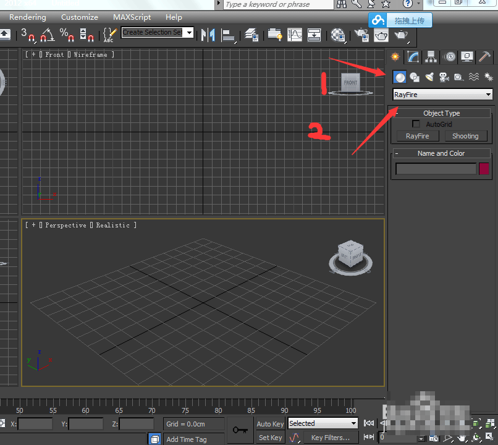Open Render Setup dialog
498x445 pixels.
point(361,35)
